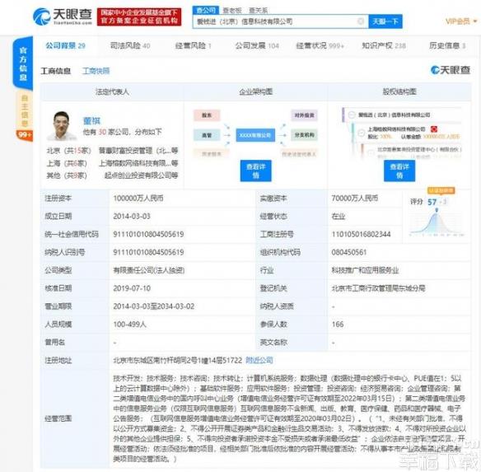Click the 认证 badge above the score
This screenshot has height=472, width=481.
pos(441,190)
